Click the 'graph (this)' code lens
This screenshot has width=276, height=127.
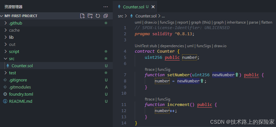(x=201, y=22)
